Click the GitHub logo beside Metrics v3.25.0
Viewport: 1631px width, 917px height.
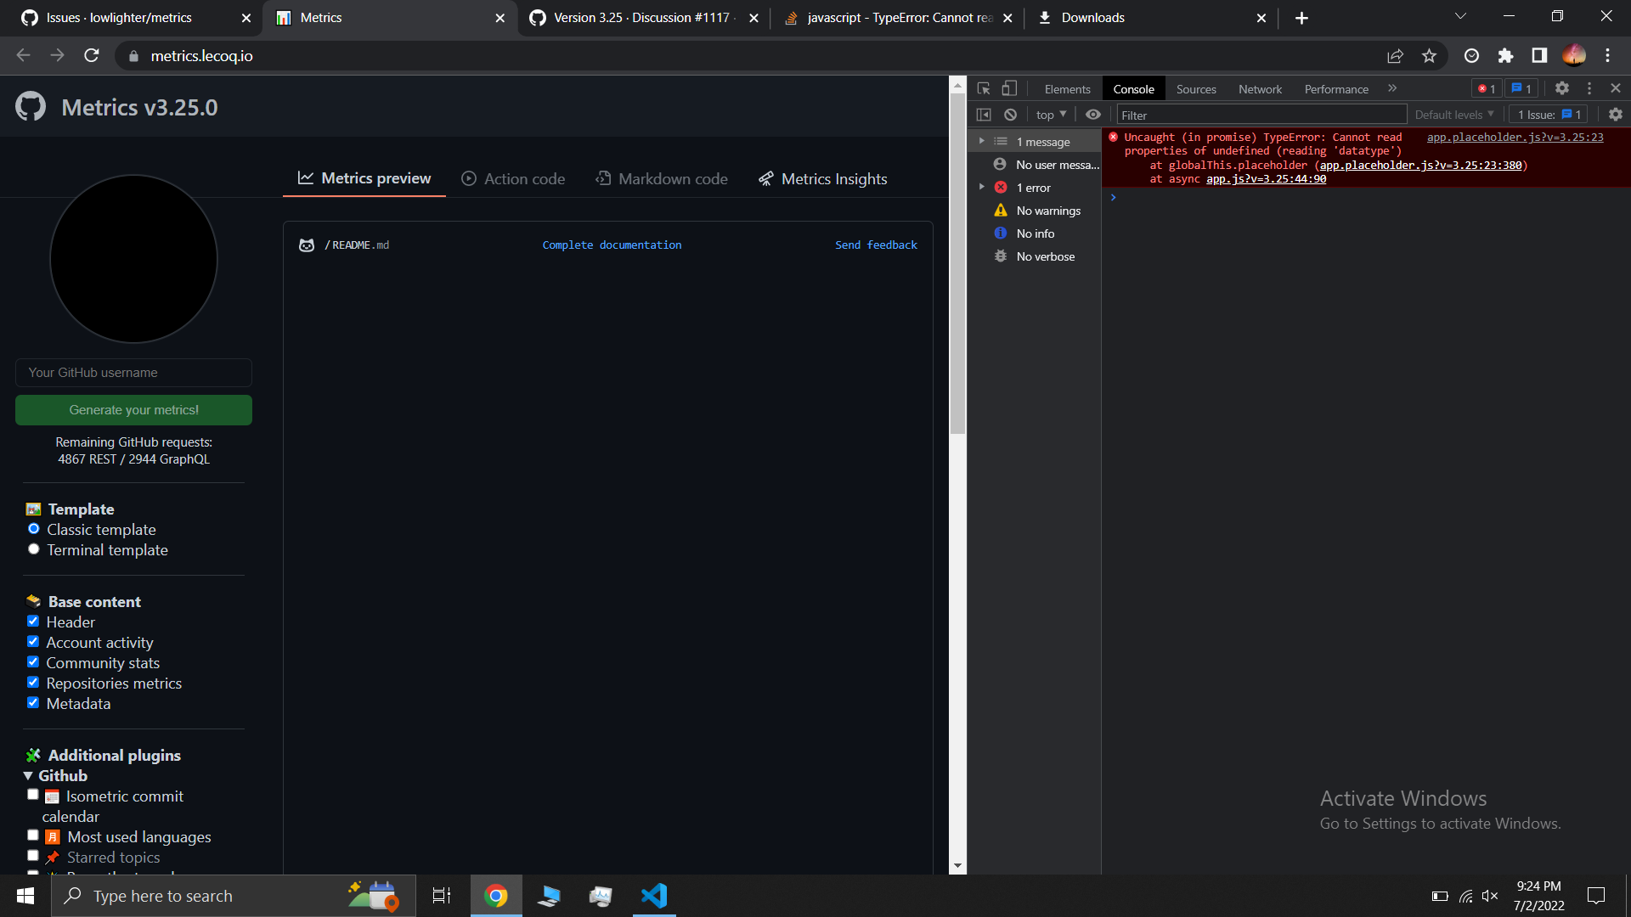pos(31,107)
